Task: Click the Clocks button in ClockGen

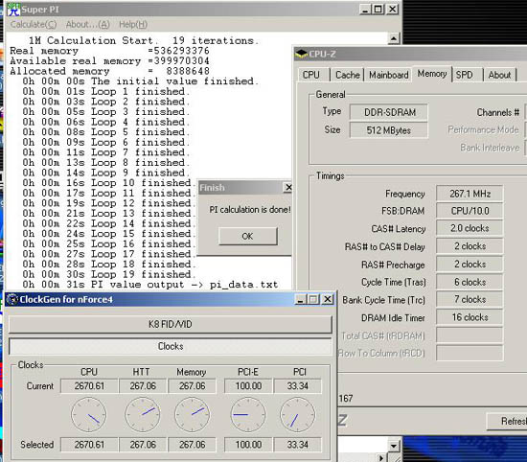Action: [x=170, y=346]
